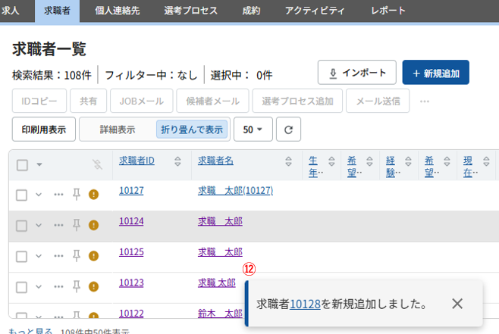The width and height of the screenshot is (499, 334).
Task: Open the more actions ellipsis in toolbar
Action: point(425,101)
